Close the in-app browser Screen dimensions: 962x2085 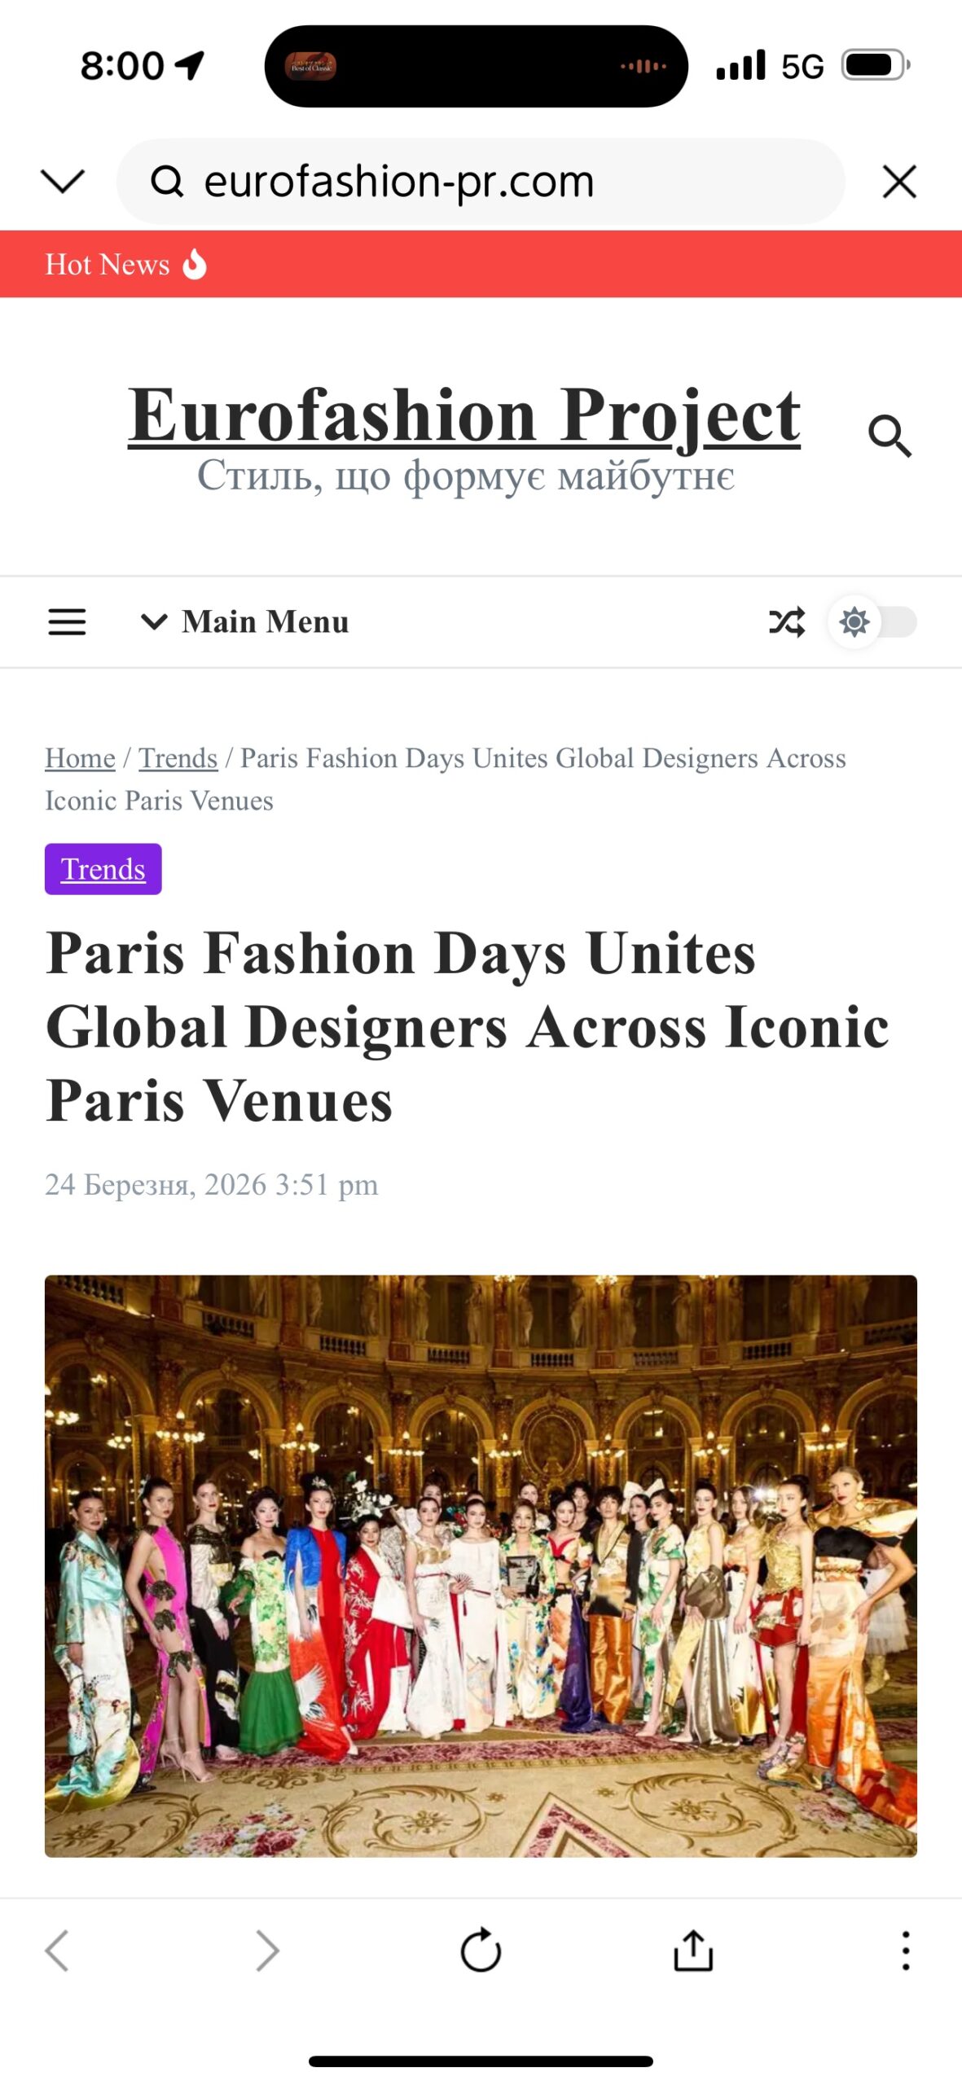[x=899, y=181]
